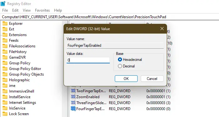Image resolution: width=219 pixels, height=117 pixels.
Task: Open the View menu
Action: pos(27,10)
